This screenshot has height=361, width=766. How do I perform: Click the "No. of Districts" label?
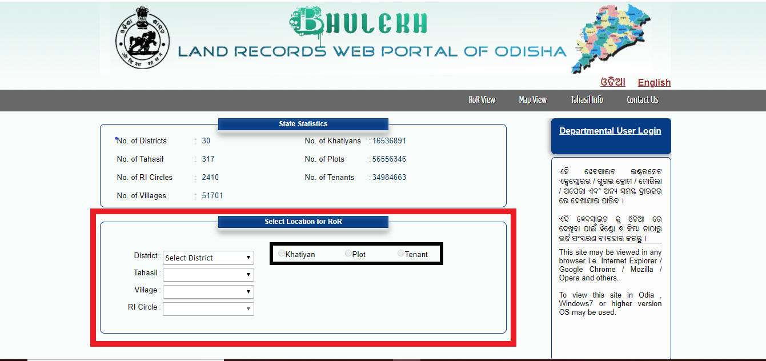142,141
